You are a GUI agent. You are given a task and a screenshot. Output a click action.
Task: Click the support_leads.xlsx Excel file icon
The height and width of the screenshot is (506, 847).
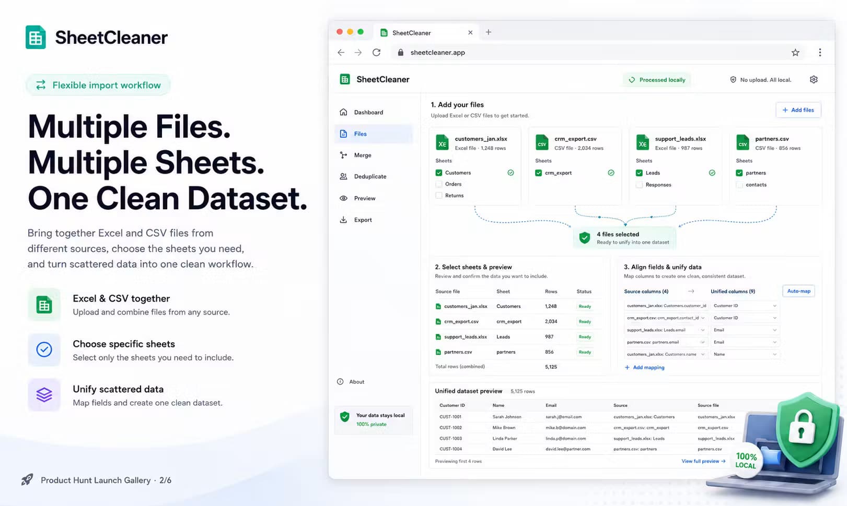pyautogui.click(x=643, y=142)
